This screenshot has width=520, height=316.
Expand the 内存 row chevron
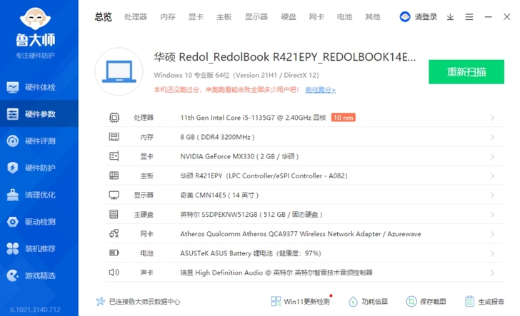tap(492, 137)
